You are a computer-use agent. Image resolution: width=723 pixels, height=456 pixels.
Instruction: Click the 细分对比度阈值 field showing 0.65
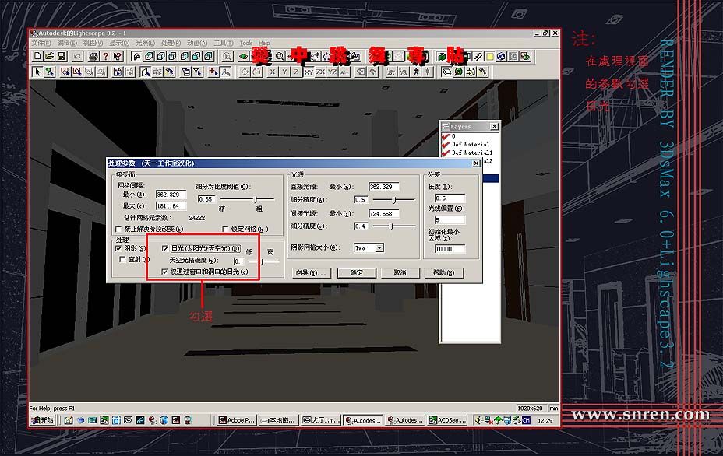(x=206, y=199)
